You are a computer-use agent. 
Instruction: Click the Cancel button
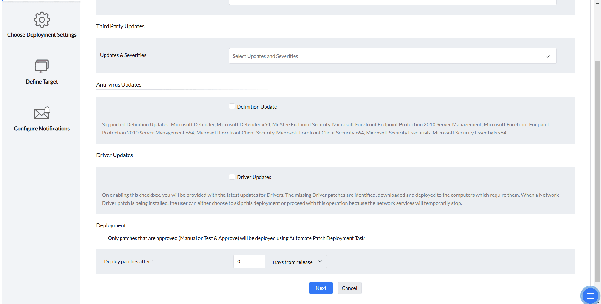coord(349,288)
